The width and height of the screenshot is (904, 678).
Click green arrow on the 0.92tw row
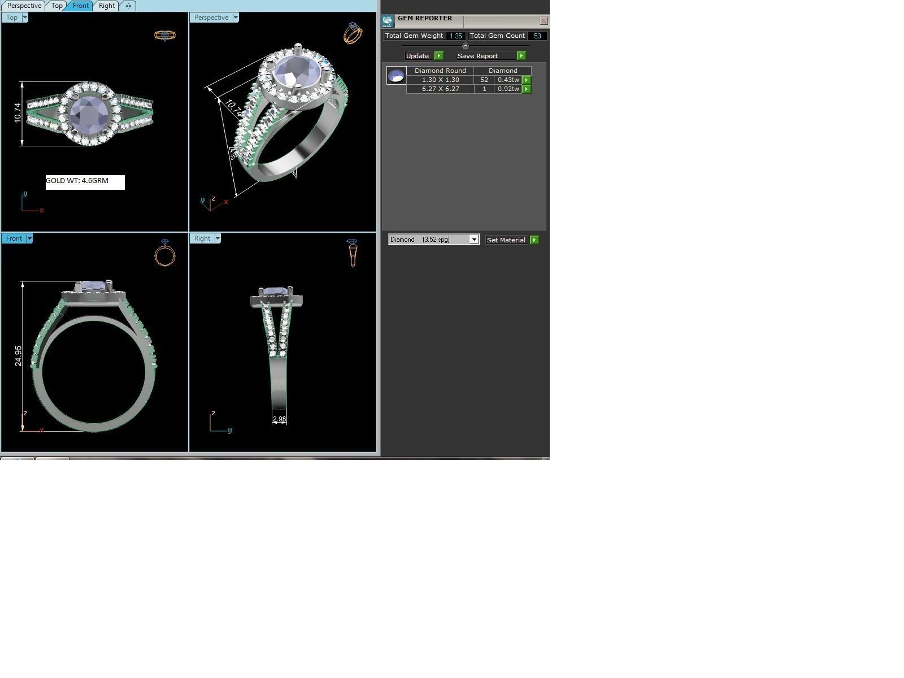coord(527,89)
